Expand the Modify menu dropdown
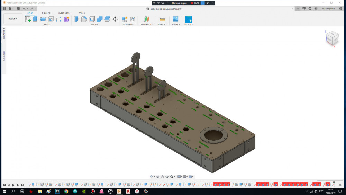The height and width of the screenshot is (195, 346). [95, 25]
